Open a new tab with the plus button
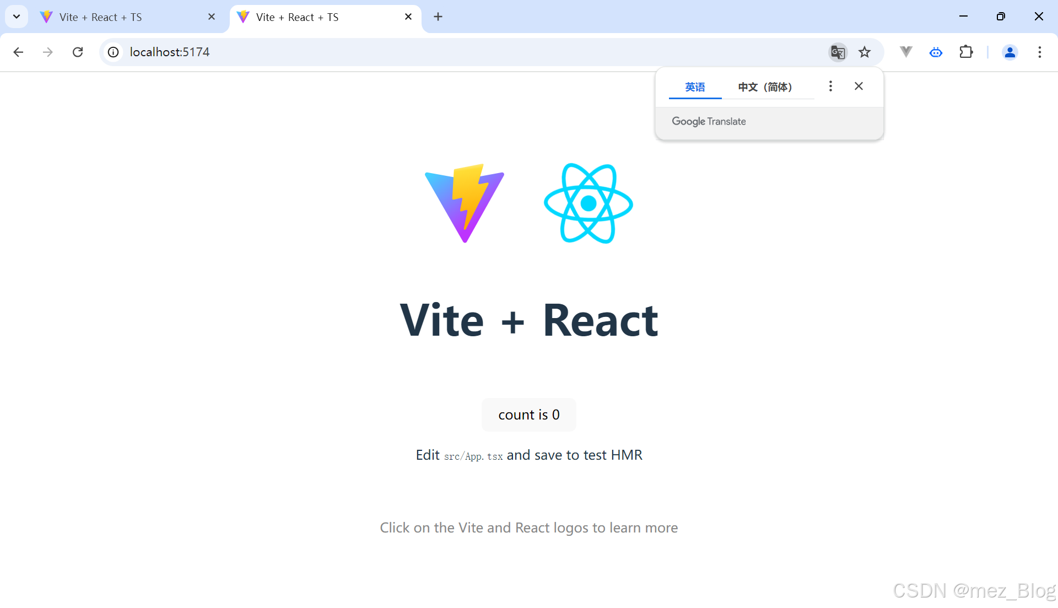The width and height of the screenshot is (1058, 608). 438,17
